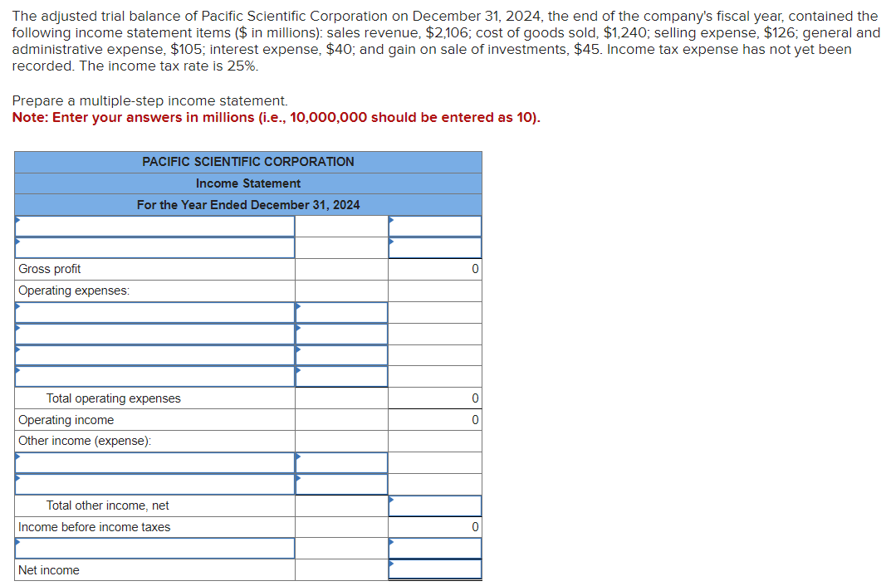Select the Prepare a multiple-step income statement instruction

(149, 101)
